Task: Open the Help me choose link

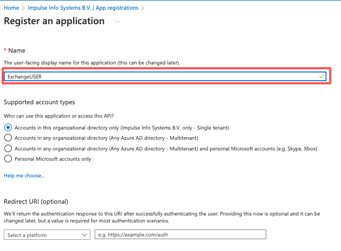Action: [24, 176]
